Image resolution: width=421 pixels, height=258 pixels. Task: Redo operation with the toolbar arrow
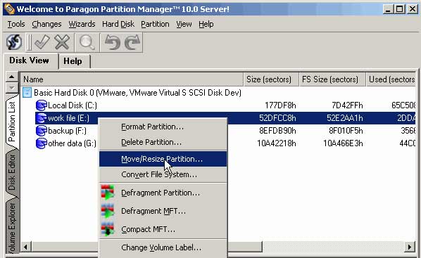tap(132, 42)
